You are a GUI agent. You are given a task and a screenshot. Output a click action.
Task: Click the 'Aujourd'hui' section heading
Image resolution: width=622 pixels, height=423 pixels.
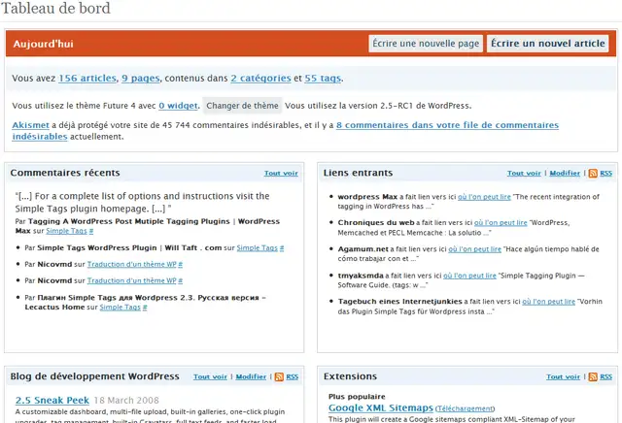pyautogui.click(x=43, y=44)
